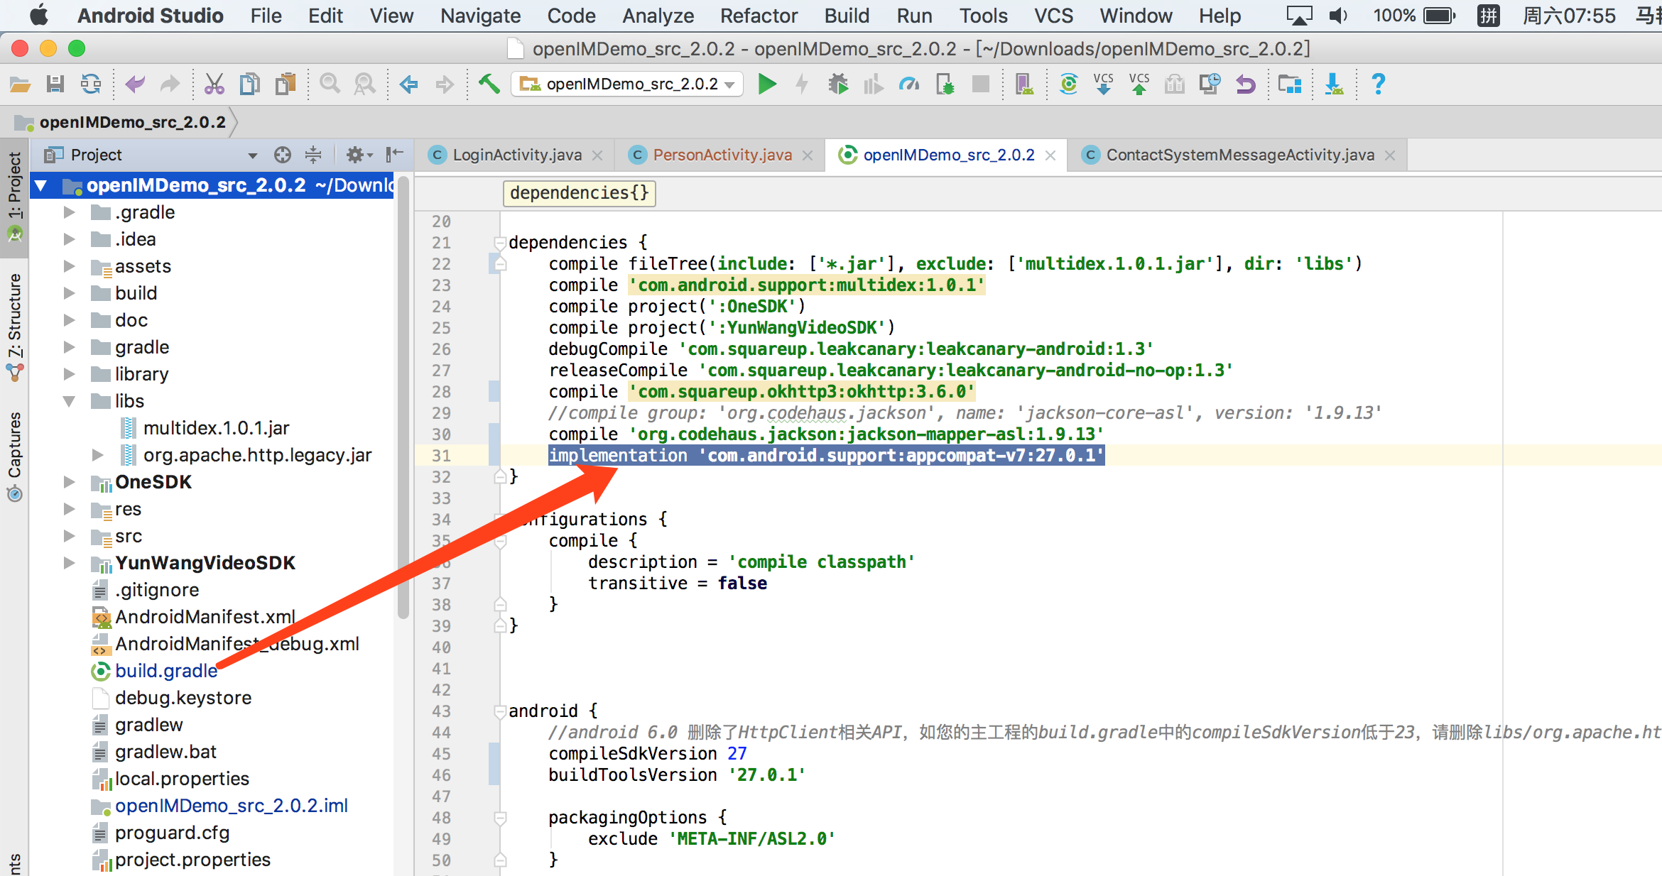1662x876 pixels.
Task: Click the blue Help question mark icon
Action: tap(1379, 84)
